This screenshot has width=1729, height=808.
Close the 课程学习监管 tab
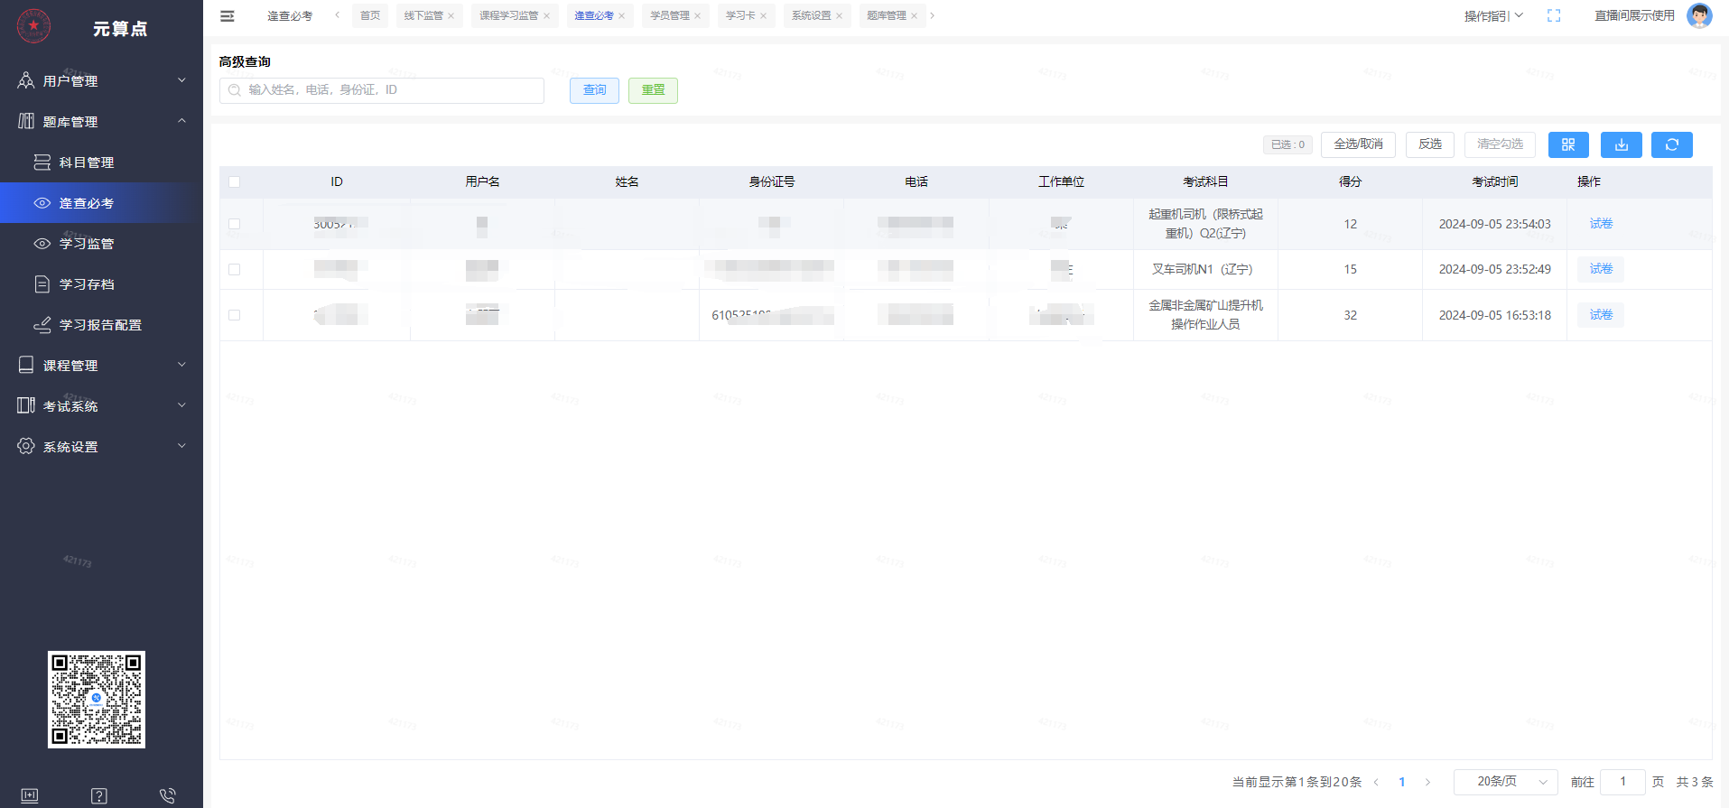pos(546,16)
